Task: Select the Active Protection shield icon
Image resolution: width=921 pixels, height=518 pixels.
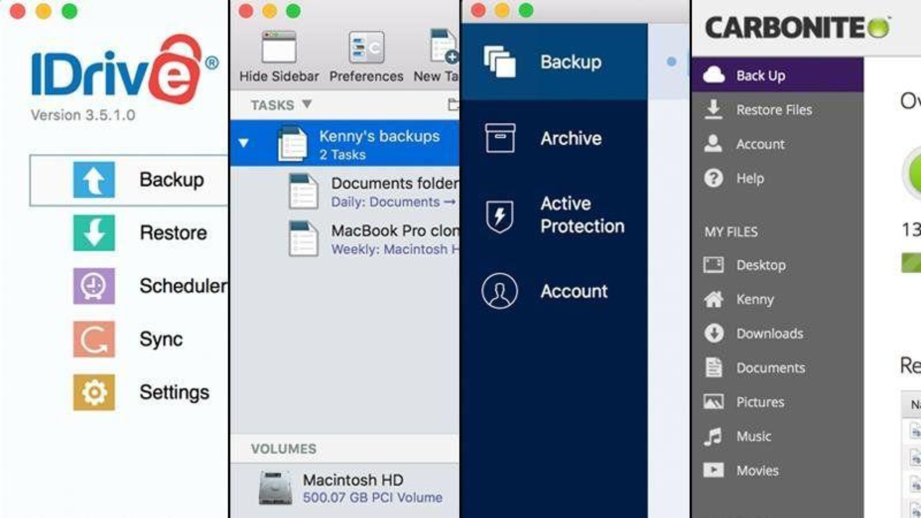Action: (x=500, y=216)
